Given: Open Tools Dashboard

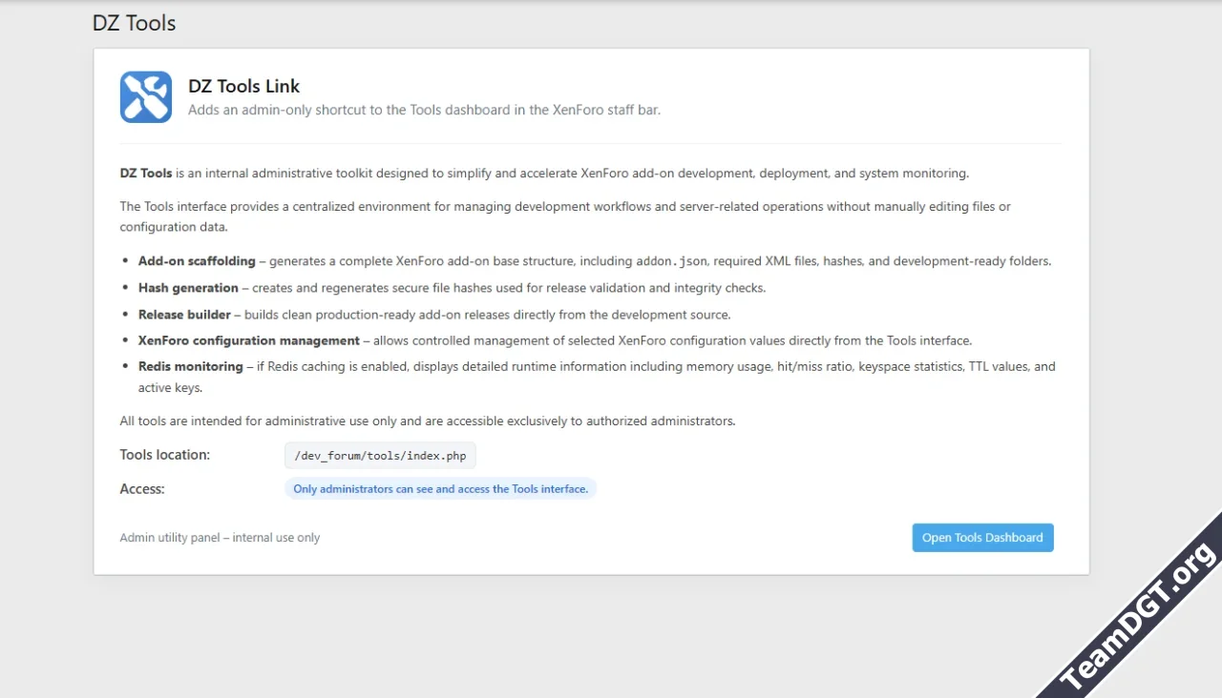Looking at the screenshot, I should 982,537.
